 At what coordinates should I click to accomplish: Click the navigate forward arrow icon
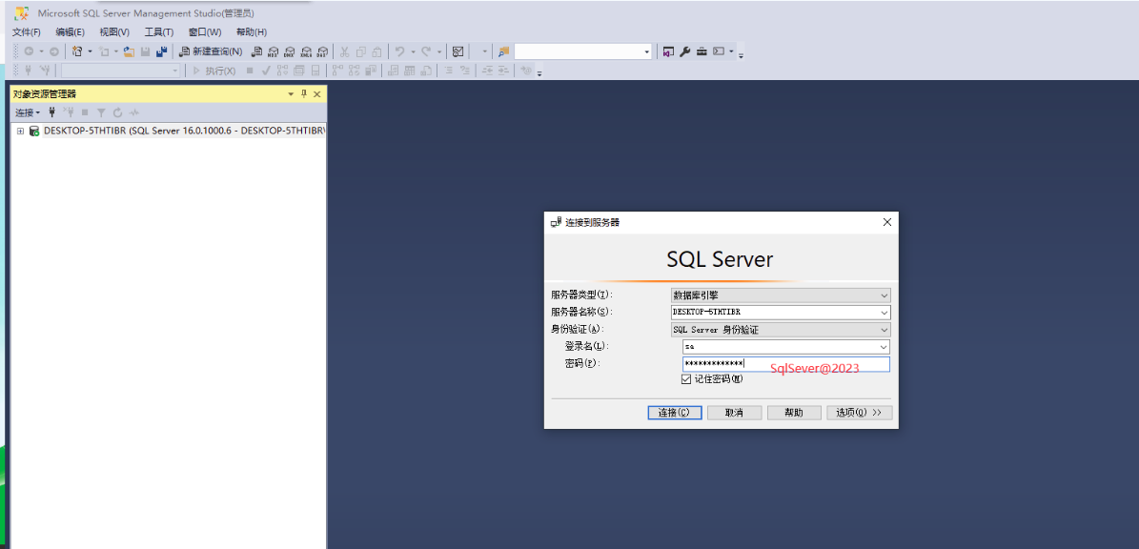coord(53,51)
